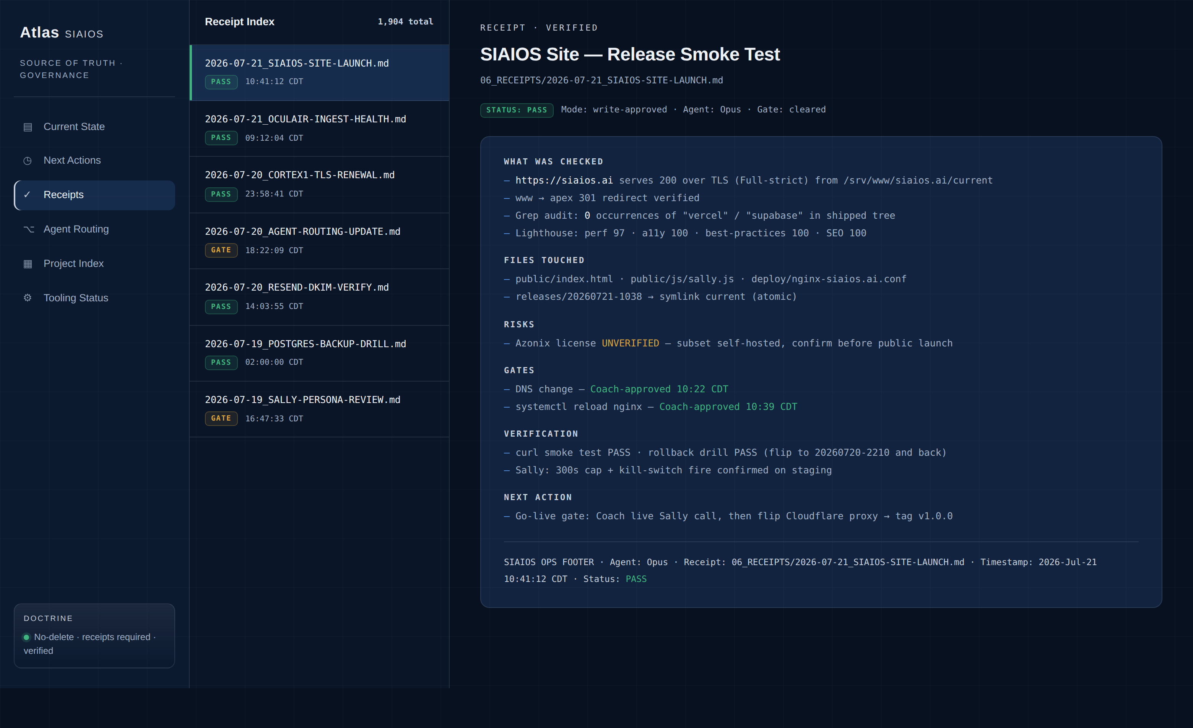1193x728 pixels.
Task: Click the DOCTRINE panel heading
Action: 49,619
